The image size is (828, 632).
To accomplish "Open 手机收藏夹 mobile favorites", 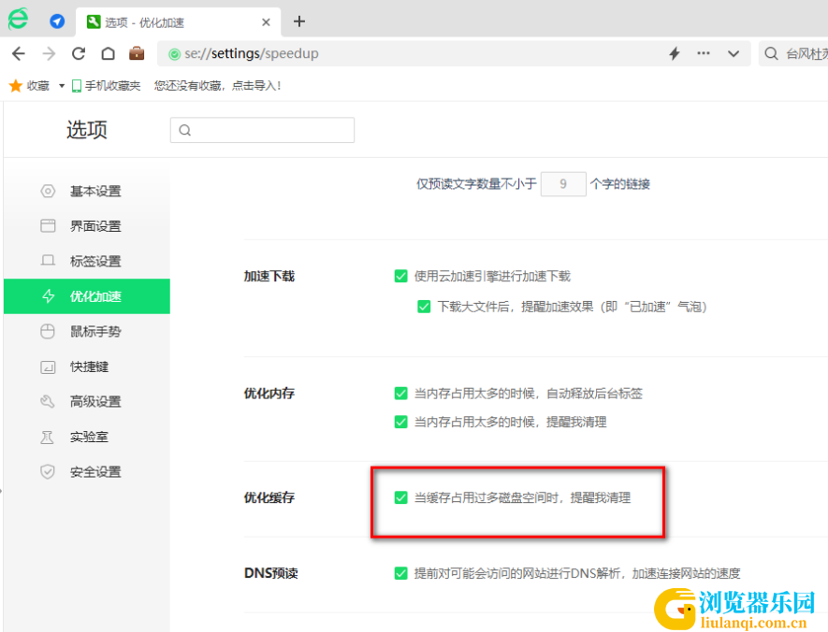I will 106,85.
